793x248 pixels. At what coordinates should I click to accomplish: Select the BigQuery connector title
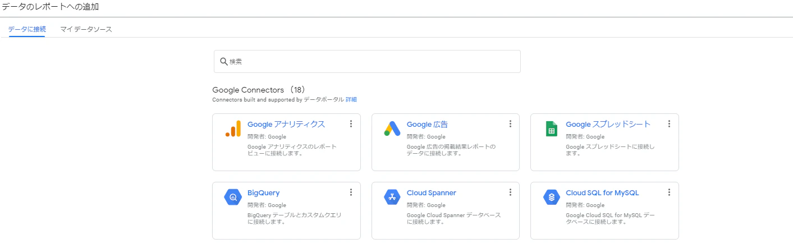point(263,193)
